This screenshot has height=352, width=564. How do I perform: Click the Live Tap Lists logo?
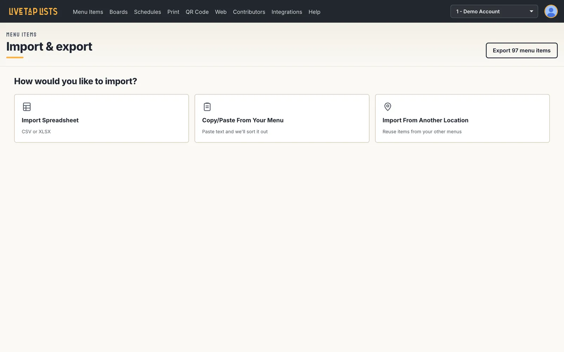(x=33, y=12)
